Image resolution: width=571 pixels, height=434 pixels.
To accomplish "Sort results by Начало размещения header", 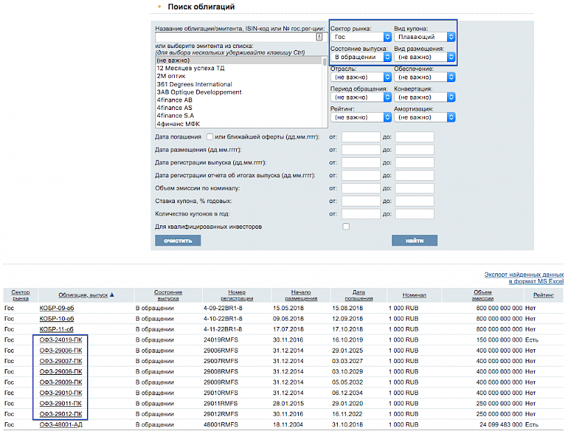I will 301,295.
